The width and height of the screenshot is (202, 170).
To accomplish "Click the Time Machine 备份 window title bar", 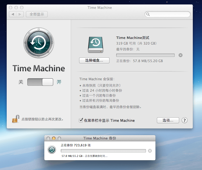I will [x=100, y=138].
